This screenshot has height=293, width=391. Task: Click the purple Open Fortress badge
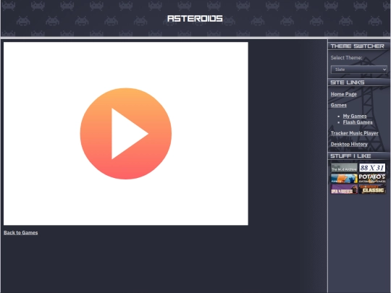(344, 189)
